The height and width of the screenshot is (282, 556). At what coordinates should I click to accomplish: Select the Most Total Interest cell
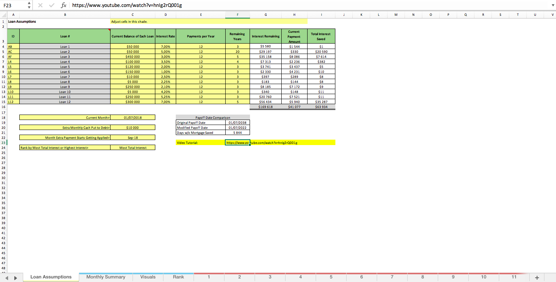coord(133,147)
